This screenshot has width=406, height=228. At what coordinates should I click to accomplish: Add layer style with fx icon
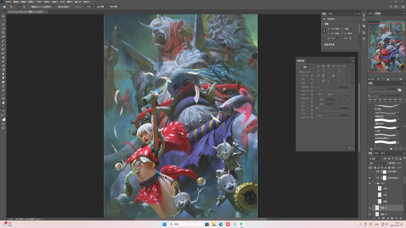coord(379,218)
